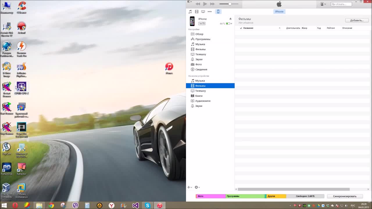The image size is (372, 209).
Task: Click the green Программы storage segment
Action: click(x=245, y=196)
